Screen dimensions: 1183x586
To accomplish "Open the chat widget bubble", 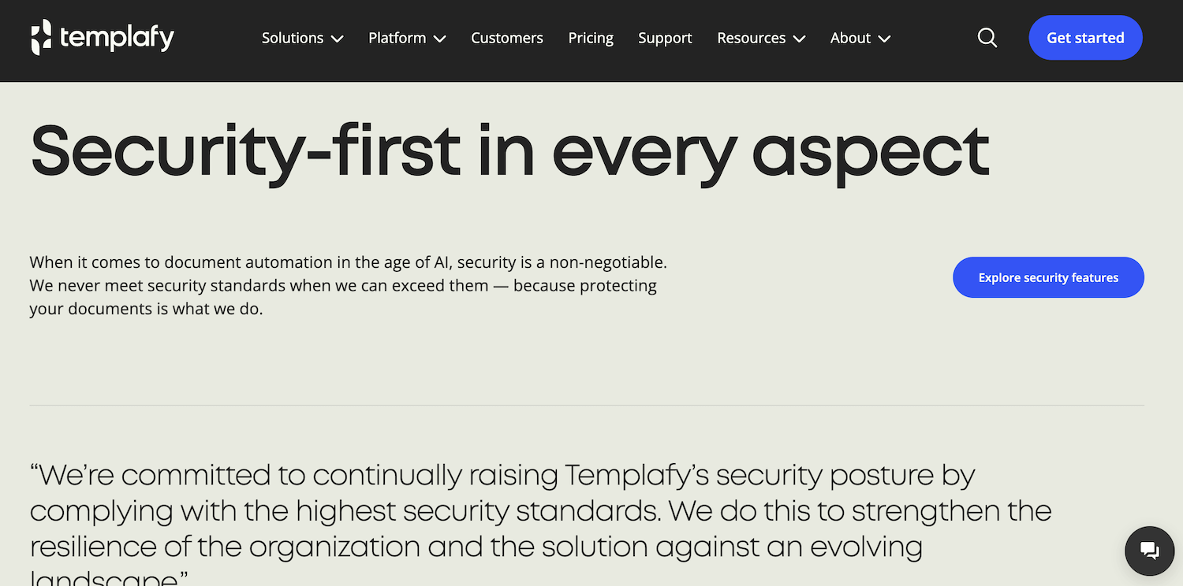I will [1149, 551].
